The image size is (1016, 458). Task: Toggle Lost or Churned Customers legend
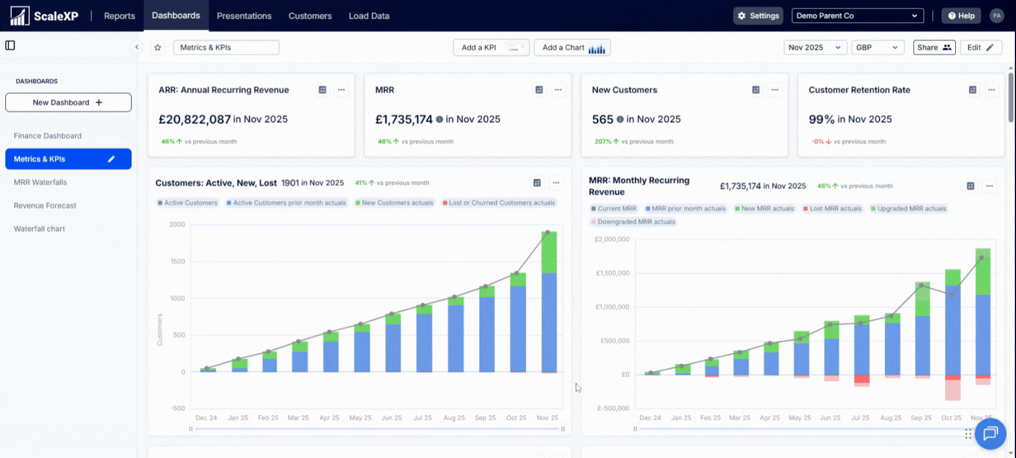pos(498,203)
